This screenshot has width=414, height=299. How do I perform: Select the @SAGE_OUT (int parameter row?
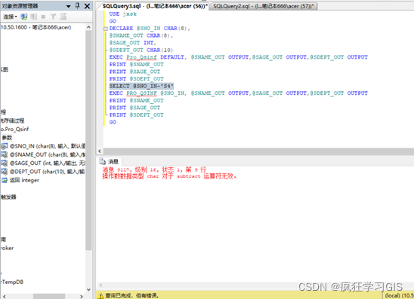[48, 163]
